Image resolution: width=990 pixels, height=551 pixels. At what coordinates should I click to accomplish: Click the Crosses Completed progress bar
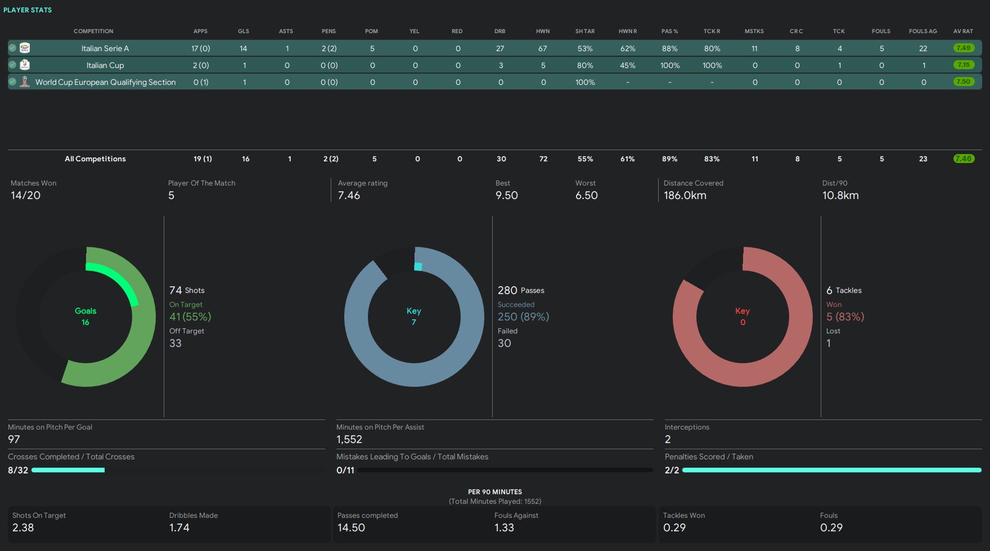click(68, 470)
